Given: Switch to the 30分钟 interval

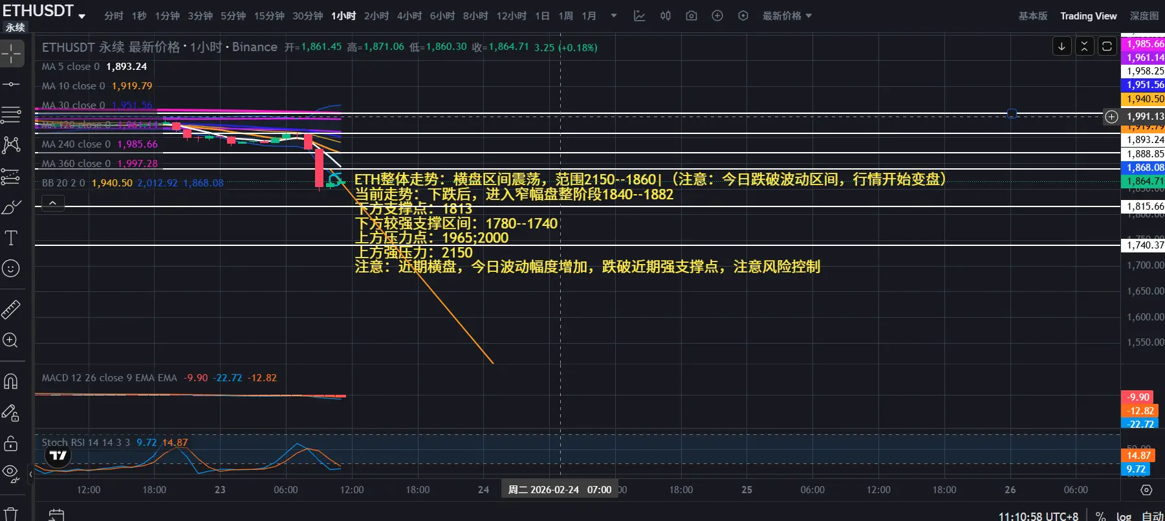Looking at the screenshot, I should (x=308, y=16).
